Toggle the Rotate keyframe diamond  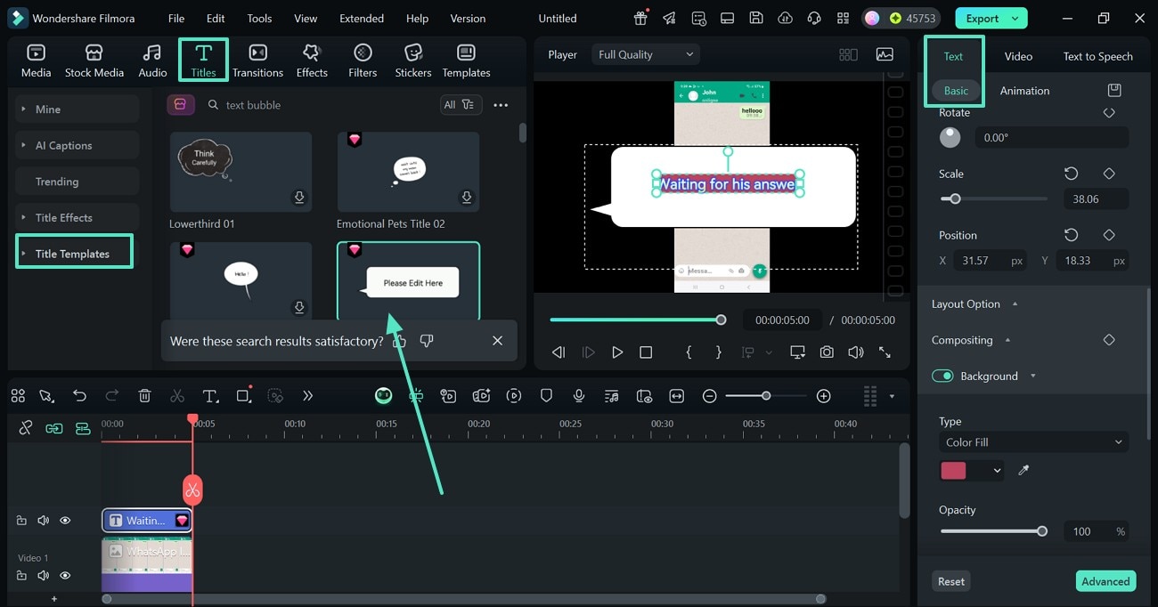click(1109, 113)
